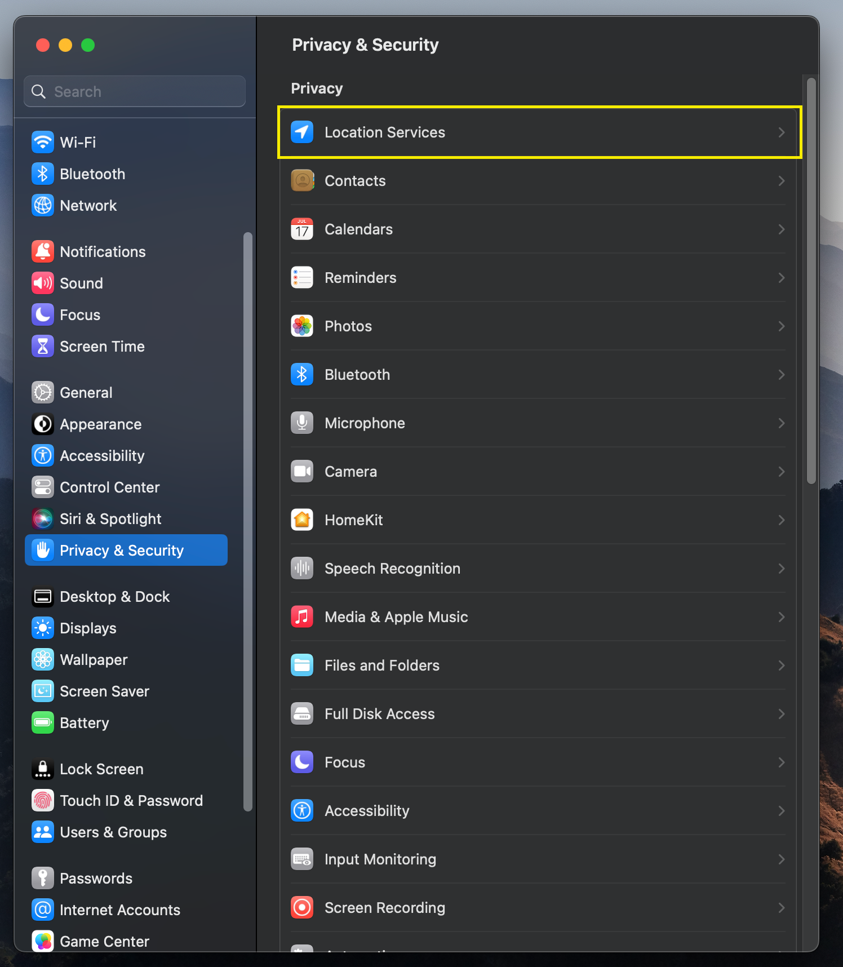
Task: Click the Screen Time hourglass icon
Action: (x=43, y=346)
